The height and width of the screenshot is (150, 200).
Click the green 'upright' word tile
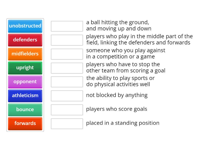point(25,68)
